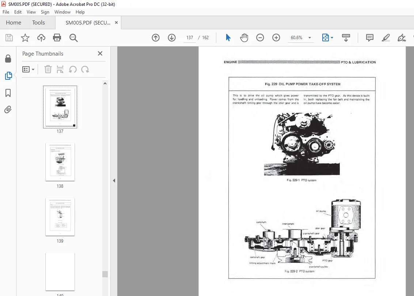Click the fit page scrolling icon
The height and width of the screenshot is (296, 414).
pos(326,38)
